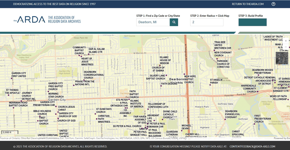Click Parkside Church of Christ-Fax label
Image resolution: width=290 pixels, height=150 pixels.
coord(223,64)
